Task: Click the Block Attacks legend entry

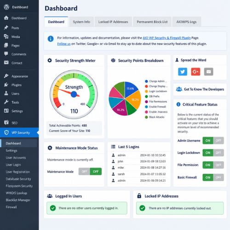Action: tap(155, 117)
